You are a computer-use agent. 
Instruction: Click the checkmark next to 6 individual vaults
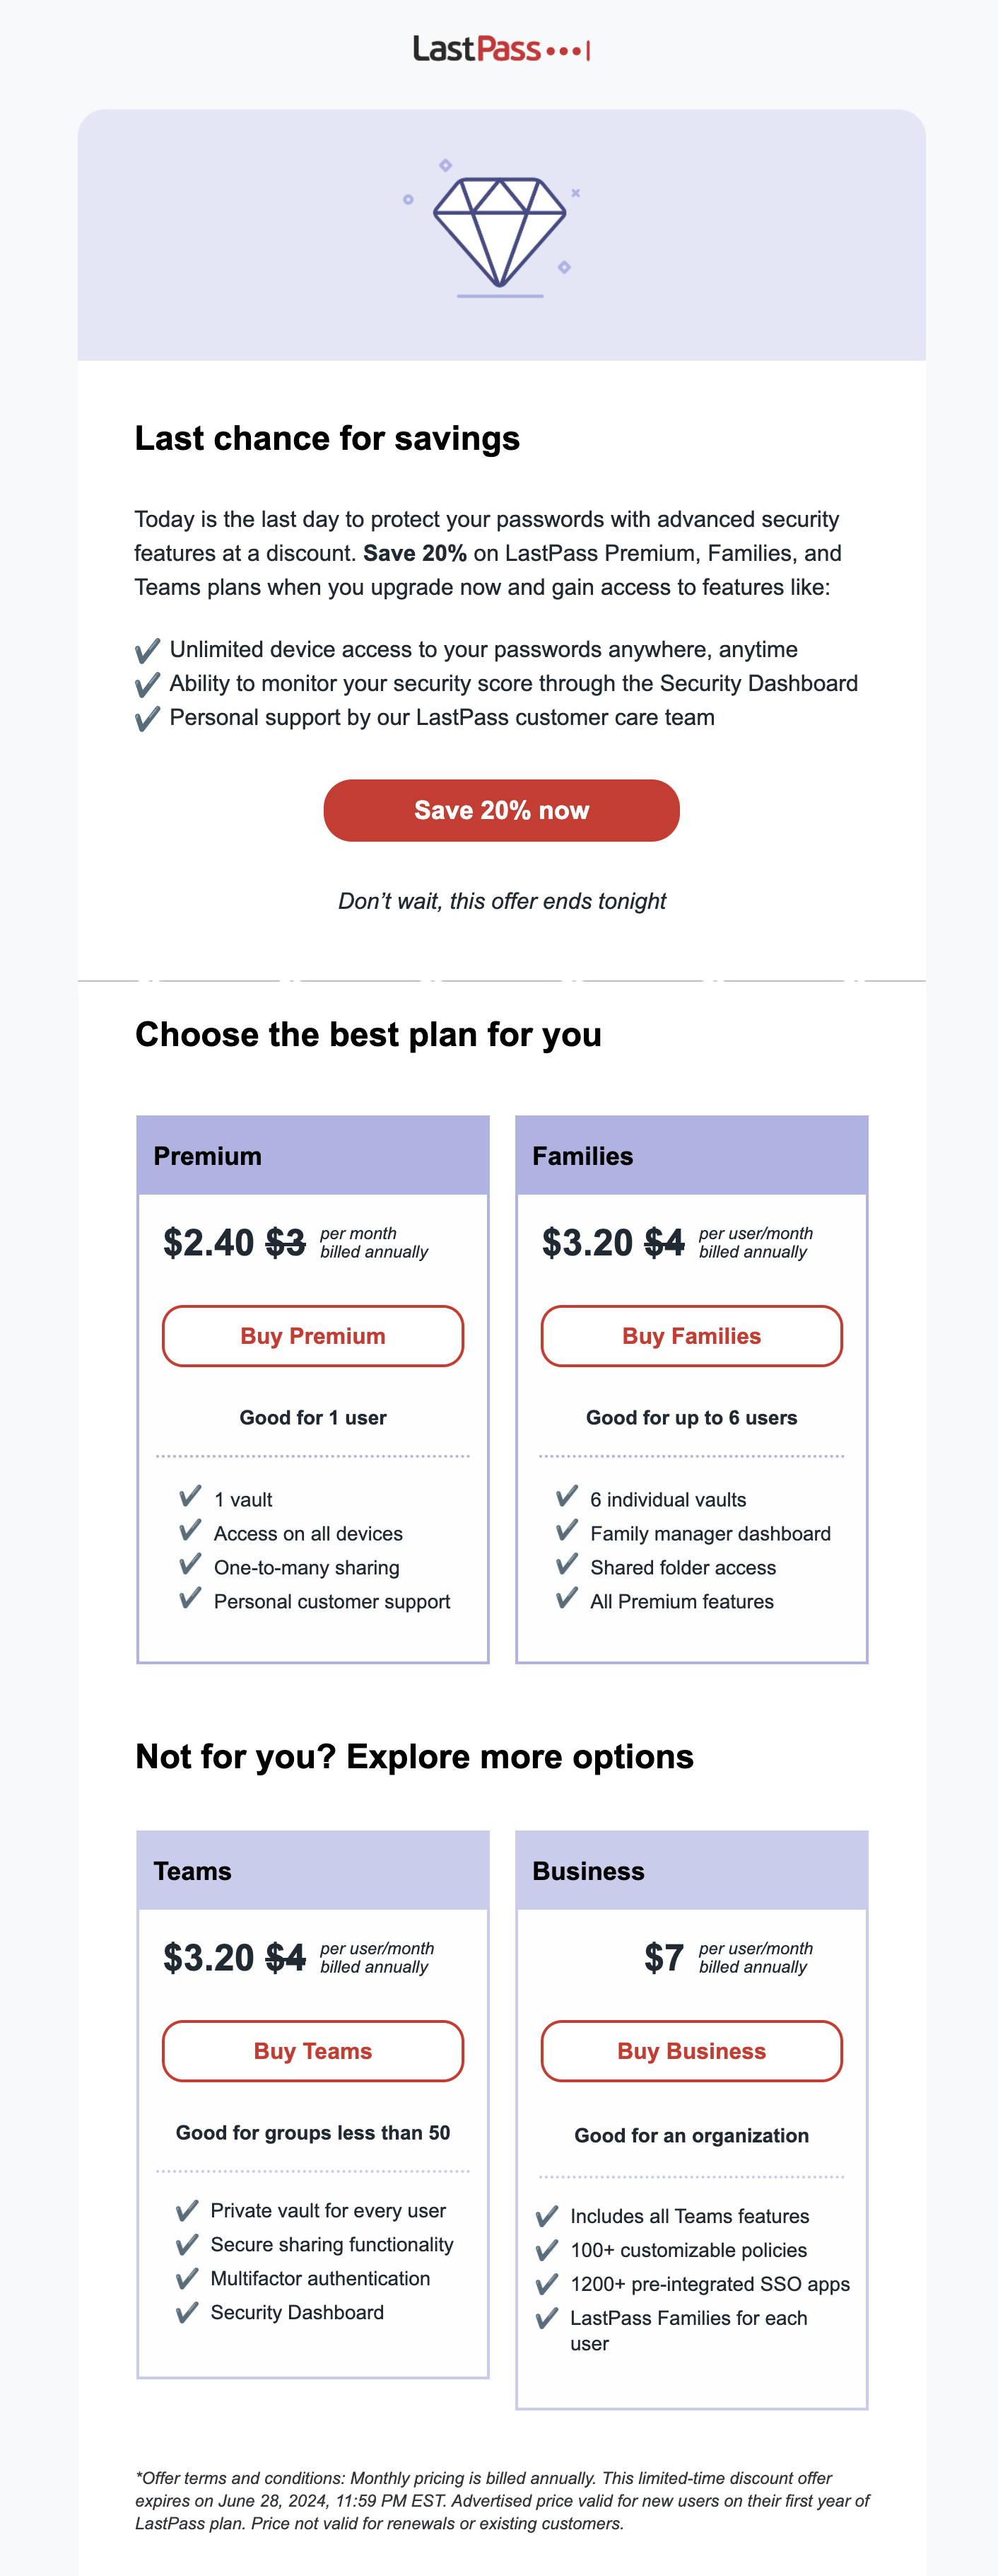click(566, 1496)
